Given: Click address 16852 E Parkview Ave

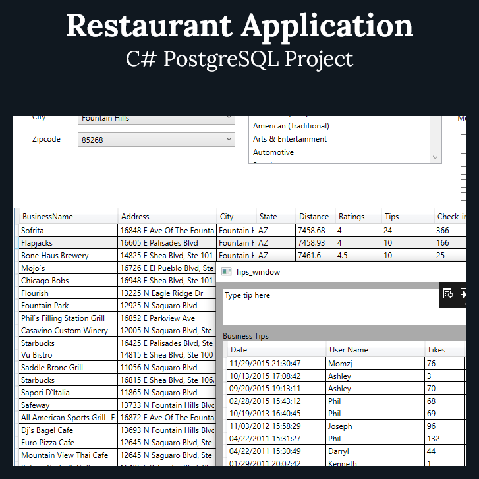Looking at the screenshot, I should (167, 318).
